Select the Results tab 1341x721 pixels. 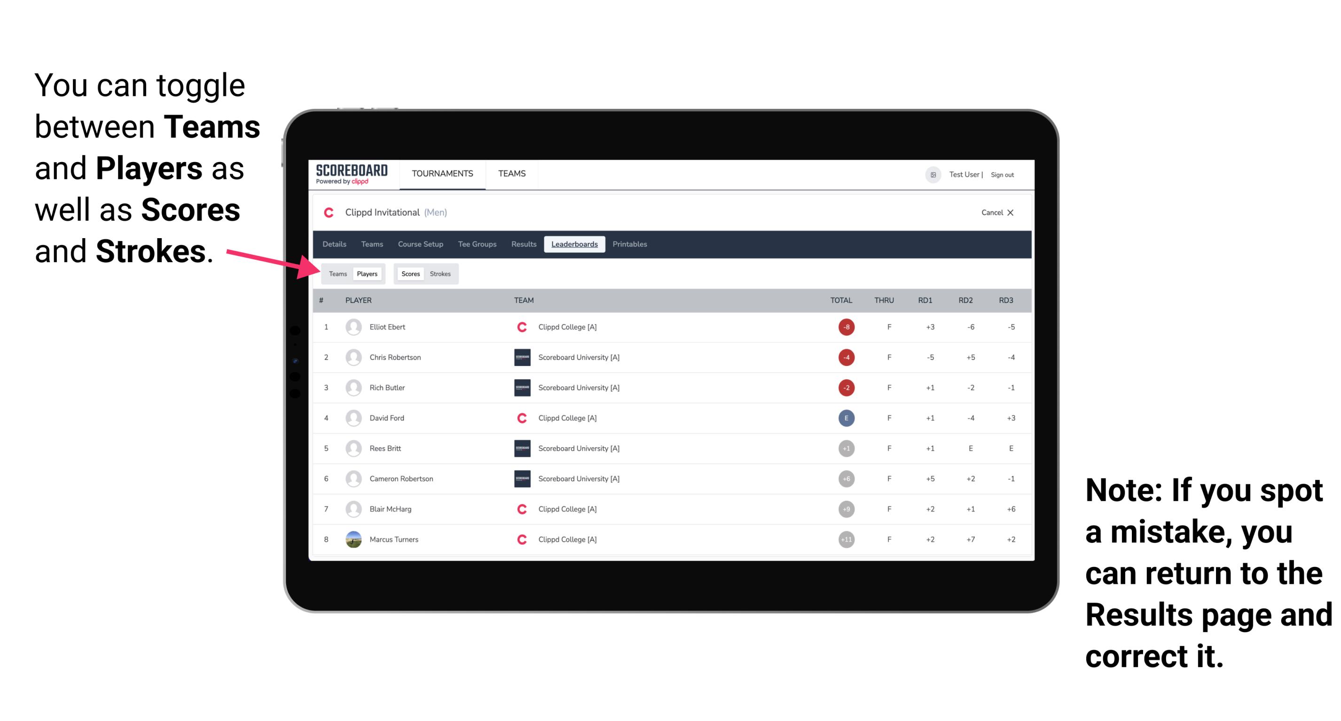tap(524, 244)
